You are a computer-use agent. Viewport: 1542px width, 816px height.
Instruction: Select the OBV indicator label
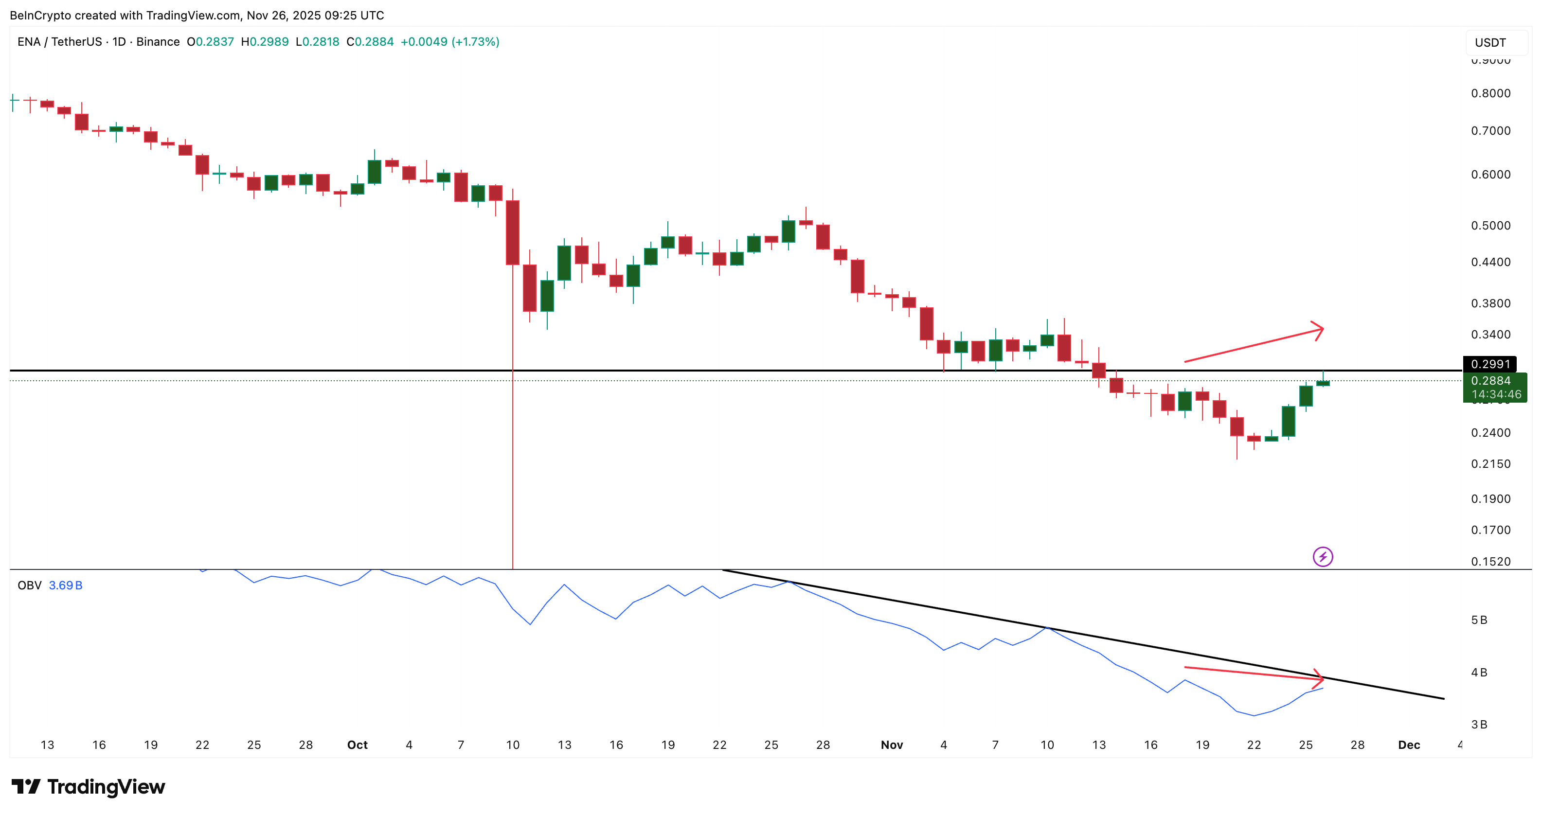point(30,585)
